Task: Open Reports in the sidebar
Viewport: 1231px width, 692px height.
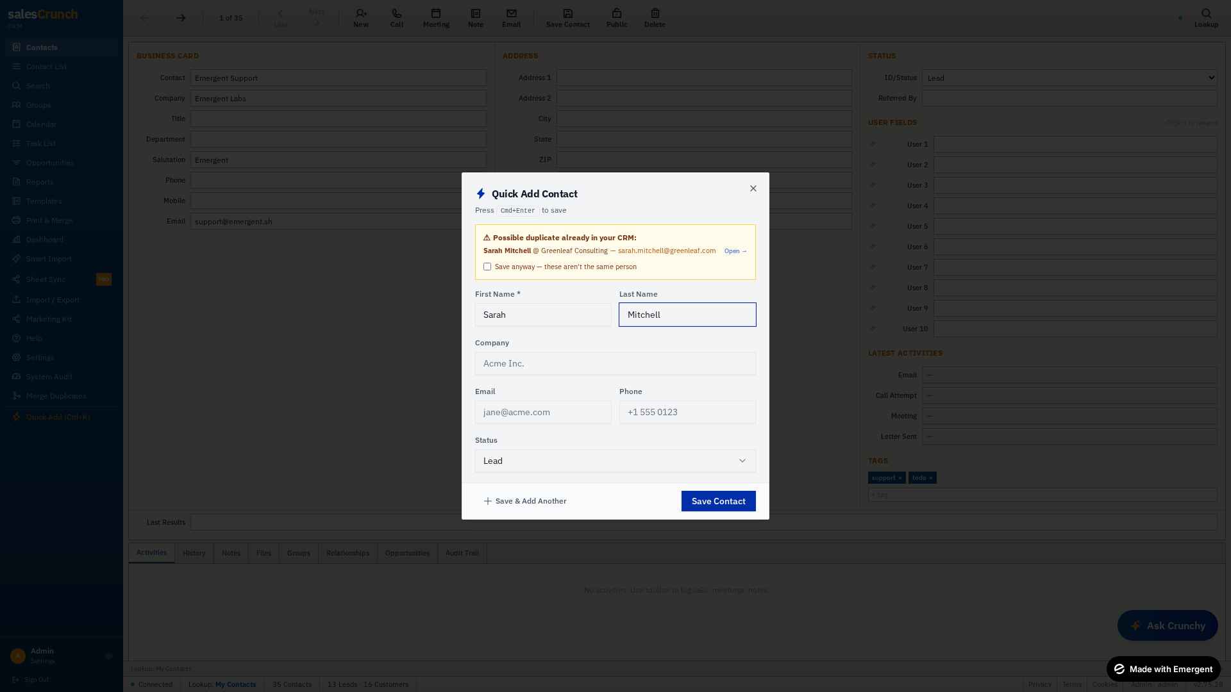Action: (62, 182)
